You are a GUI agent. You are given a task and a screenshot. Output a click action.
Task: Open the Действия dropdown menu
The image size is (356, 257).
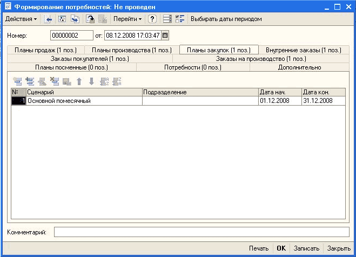click(x=21, y=19)
